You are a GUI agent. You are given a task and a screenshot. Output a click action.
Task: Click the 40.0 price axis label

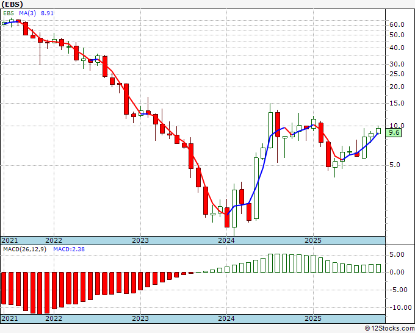click(397, 48)
